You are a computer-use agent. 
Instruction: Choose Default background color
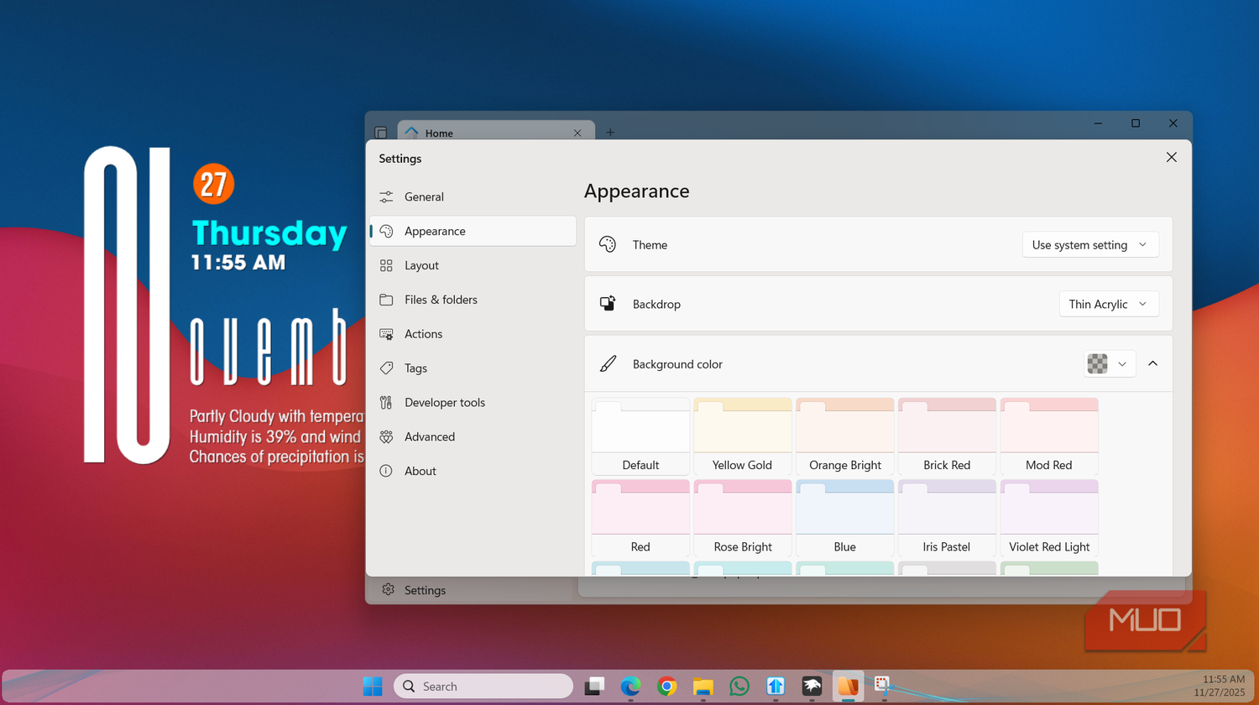coord(640,436)
